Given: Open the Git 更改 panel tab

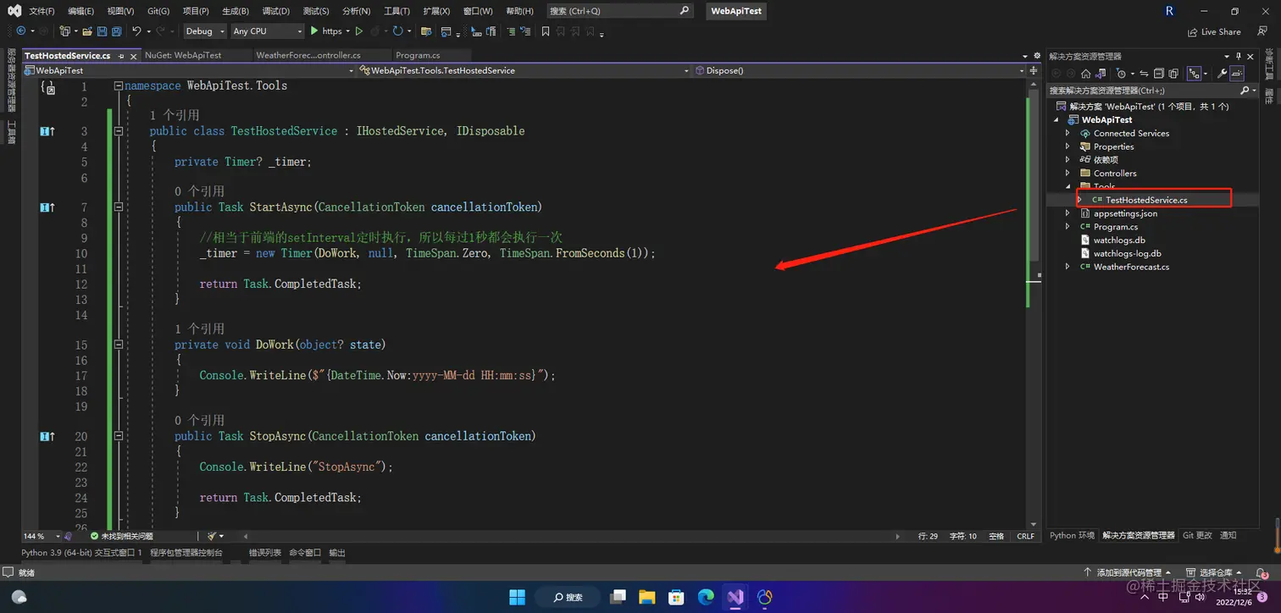Looking at the screenshot, I should (1197, 535).
